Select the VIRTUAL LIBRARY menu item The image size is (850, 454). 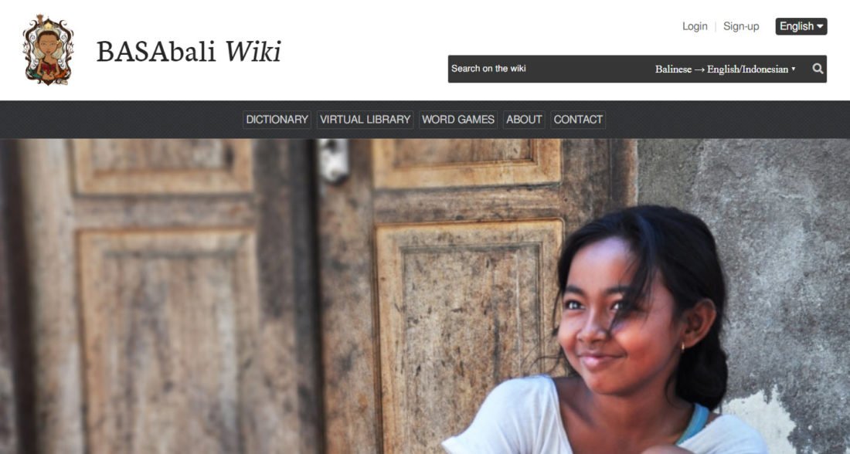365,119
